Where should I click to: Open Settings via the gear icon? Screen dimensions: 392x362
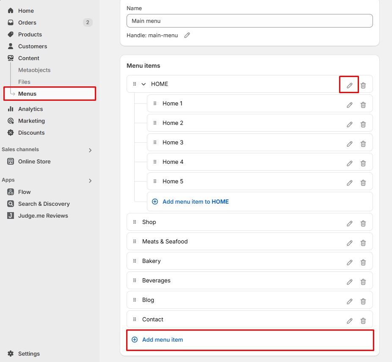pos(29,354)
